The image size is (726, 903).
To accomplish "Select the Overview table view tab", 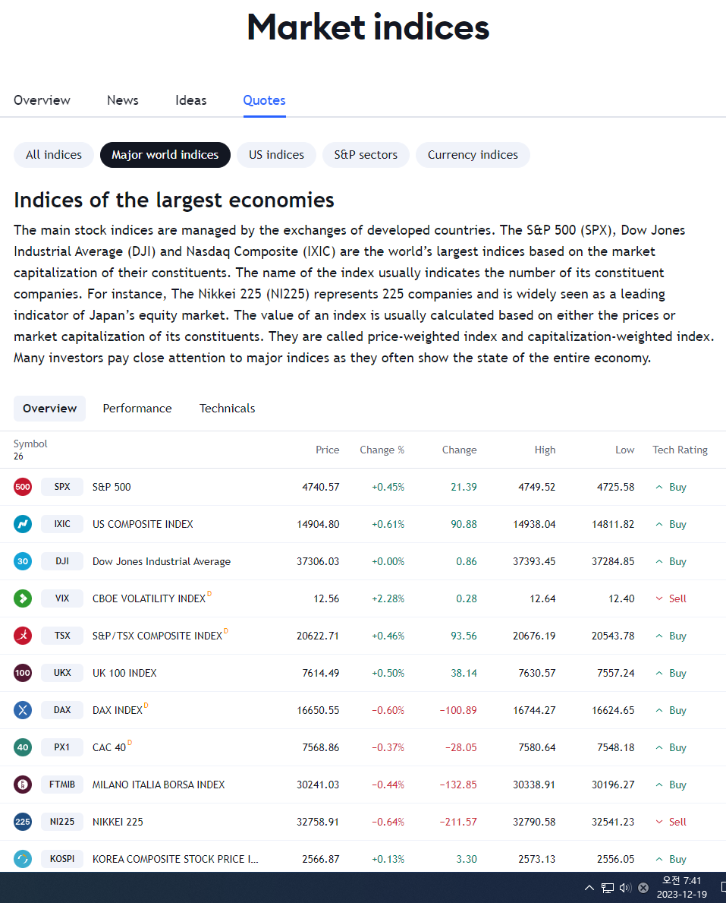I will click(x=49, y=409).
